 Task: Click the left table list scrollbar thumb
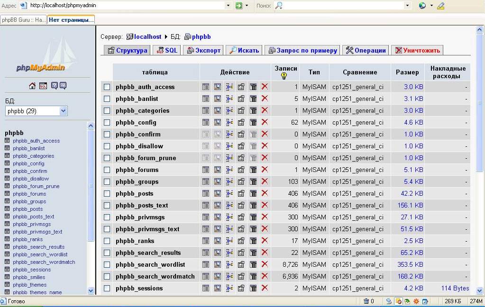click(x=91, y=186)
